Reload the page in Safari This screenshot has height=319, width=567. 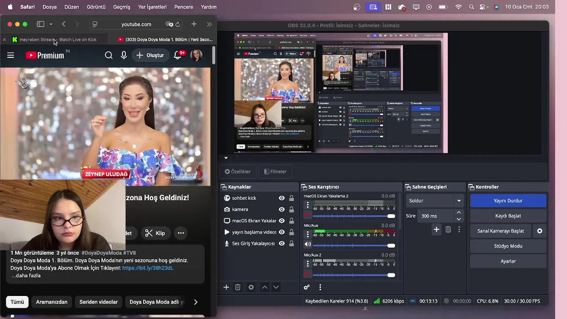click(178, 24)
